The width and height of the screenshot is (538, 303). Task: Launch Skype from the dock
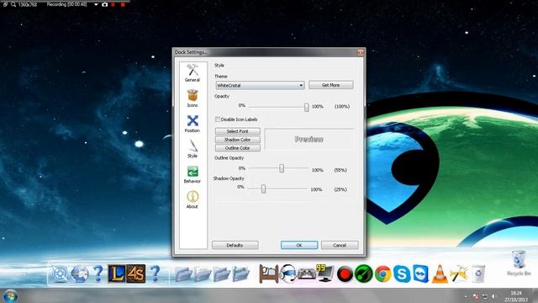402,274
